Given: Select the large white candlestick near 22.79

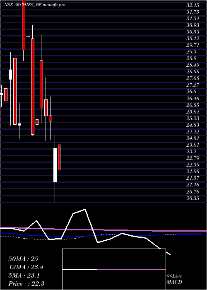Looking at the screenshot, I should point(55,165).
